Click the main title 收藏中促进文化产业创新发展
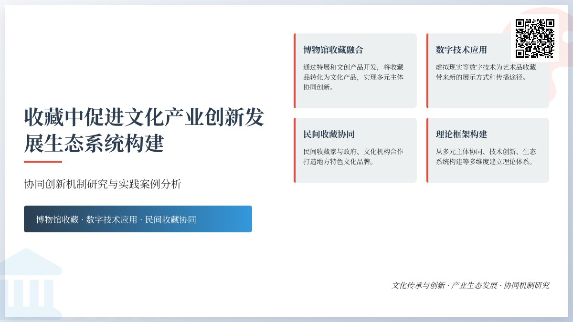 click(143, 129)
